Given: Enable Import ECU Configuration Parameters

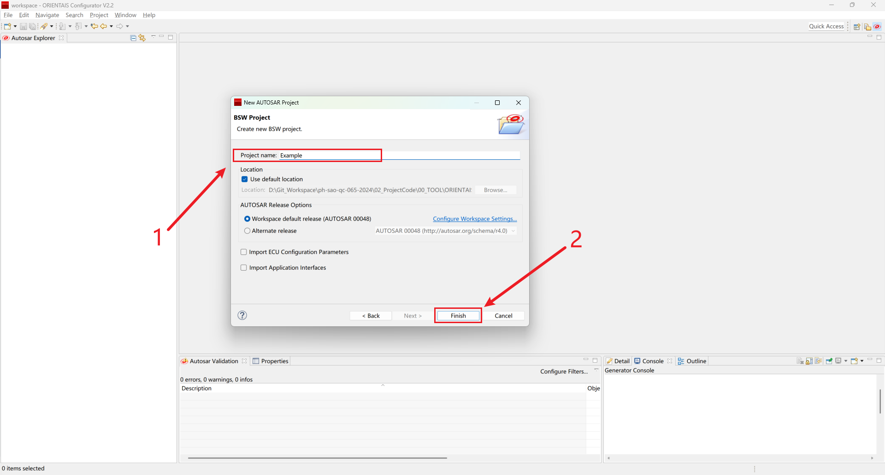Looking at the screenshot, I should pos(244,252).
